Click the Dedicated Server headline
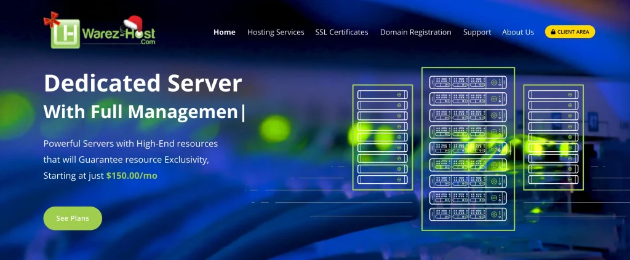 pyautogui.click(x=143, y=84)
